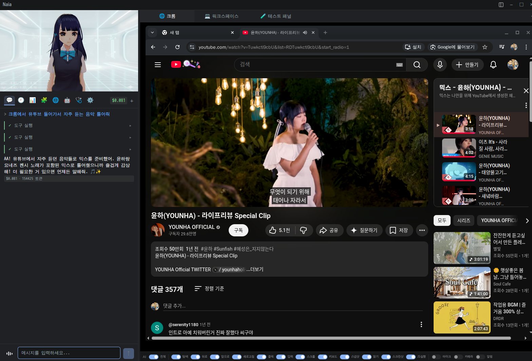The height and width of the screenshot is (361, 532).
Task: Turn off the 전체 AI toggle
Action: tap(154, 357)
